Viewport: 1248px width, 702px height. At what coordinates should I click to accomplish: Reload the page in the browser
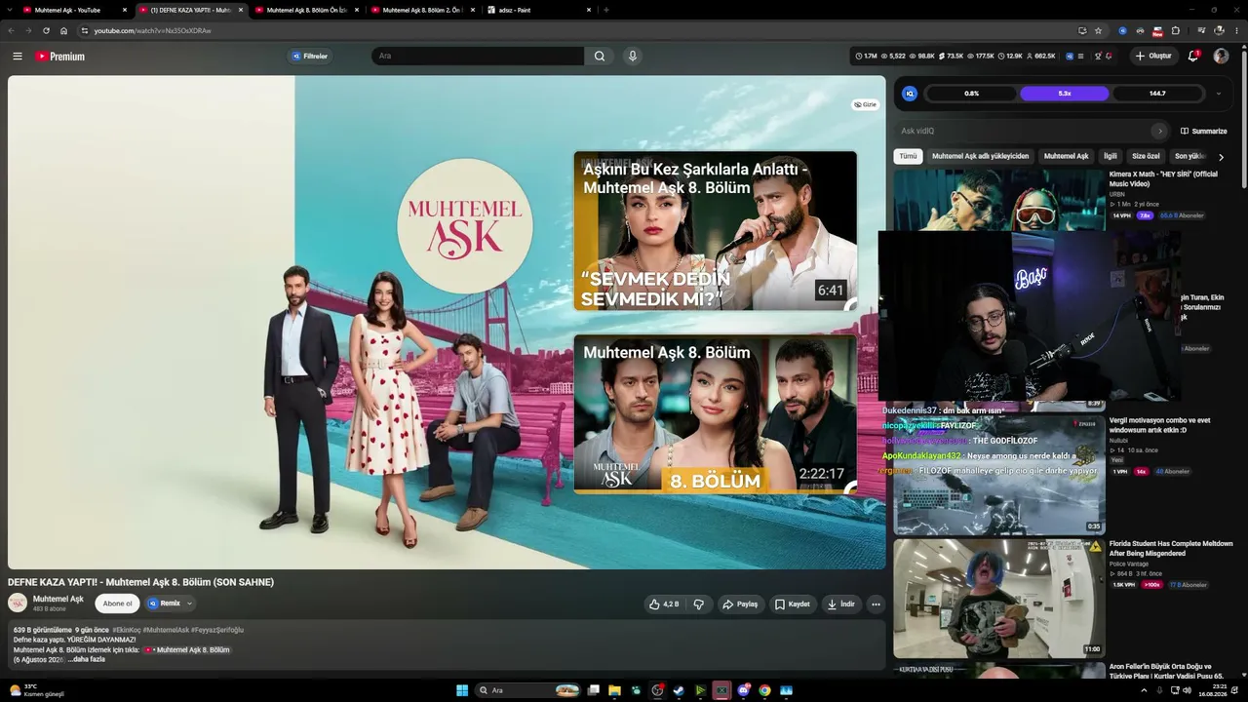pos(46,30)
